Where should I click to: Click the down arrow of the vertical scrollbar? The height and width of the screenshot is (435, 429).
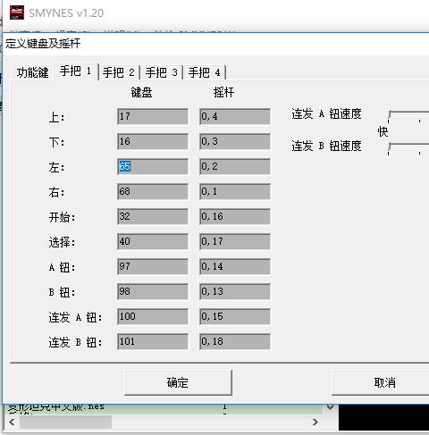click(330, 406)
